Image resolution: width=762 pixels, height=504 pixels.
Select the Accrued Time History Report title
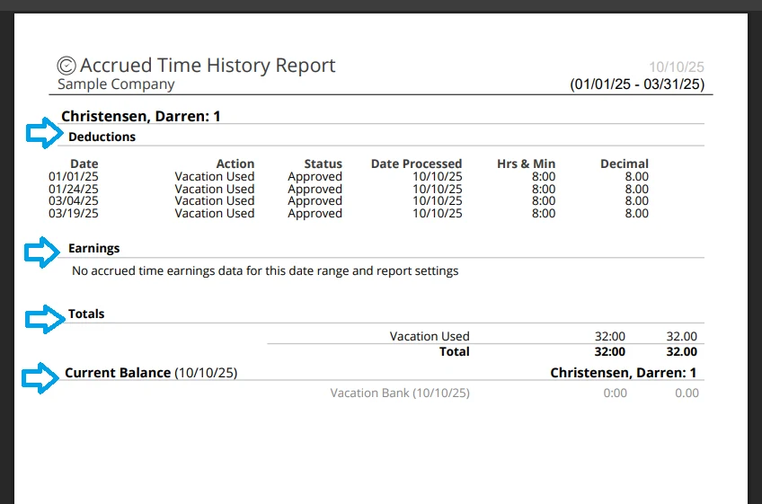coord(208,66)
